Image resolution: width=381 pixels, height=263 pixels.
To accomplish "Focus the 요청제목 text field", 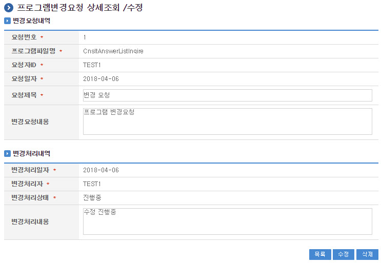I will click(227, 95).
